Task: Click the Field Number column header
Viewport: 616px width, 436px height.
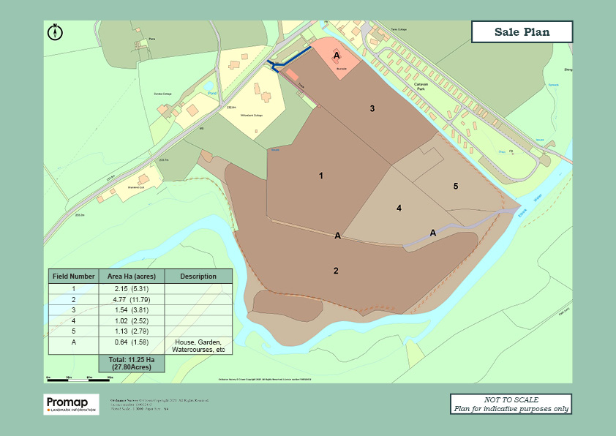Action: click(73, 277)
